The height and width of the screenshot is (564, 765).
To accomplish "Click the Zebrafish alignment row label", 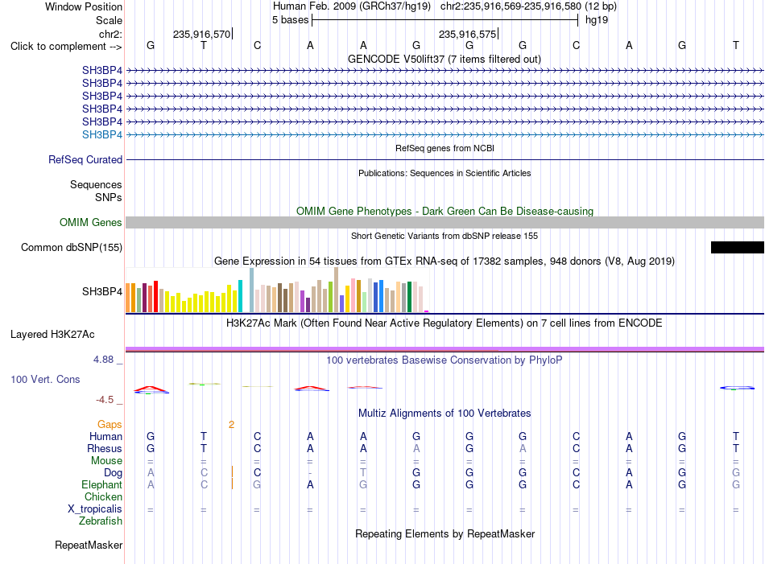I will pyautogui.click(x=101, y=521).
